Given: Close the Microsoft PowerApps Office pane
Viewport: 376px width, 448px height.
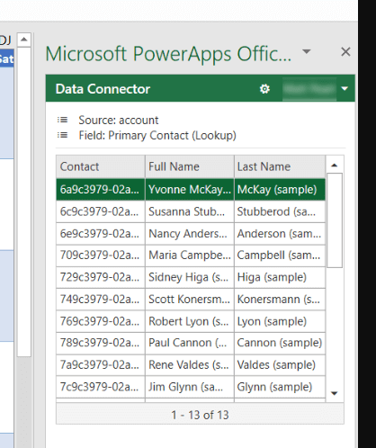Looking at the screenshot, I should [x=345, y=52].
